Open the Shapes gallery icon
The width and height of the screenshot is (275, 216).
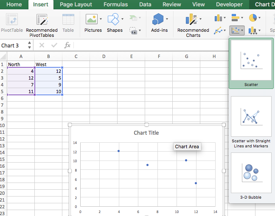(113, 19)
